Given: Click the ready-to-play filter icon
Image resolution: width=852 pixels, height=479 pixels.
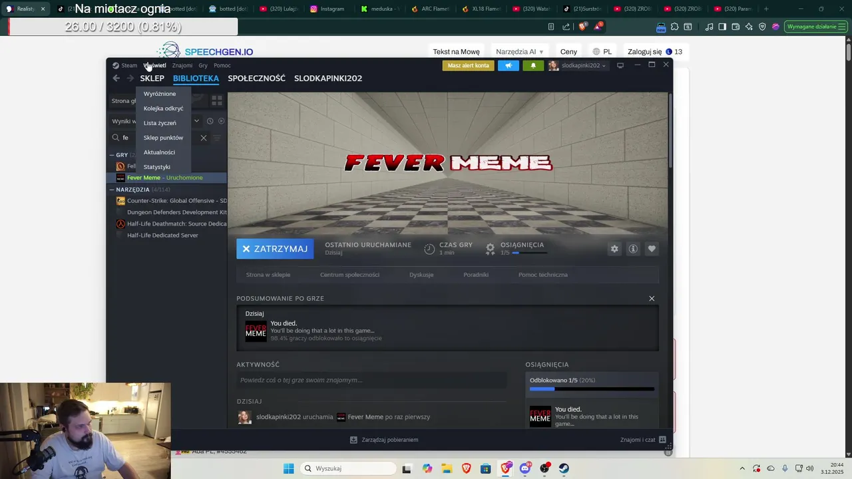Looking at the screenshot, I should [222, 121].
